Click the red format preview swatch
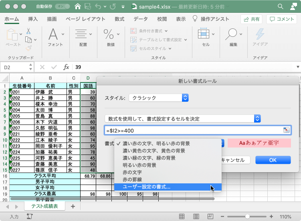The height and width of the screenshot is (221, 301). tap(259, 143)
